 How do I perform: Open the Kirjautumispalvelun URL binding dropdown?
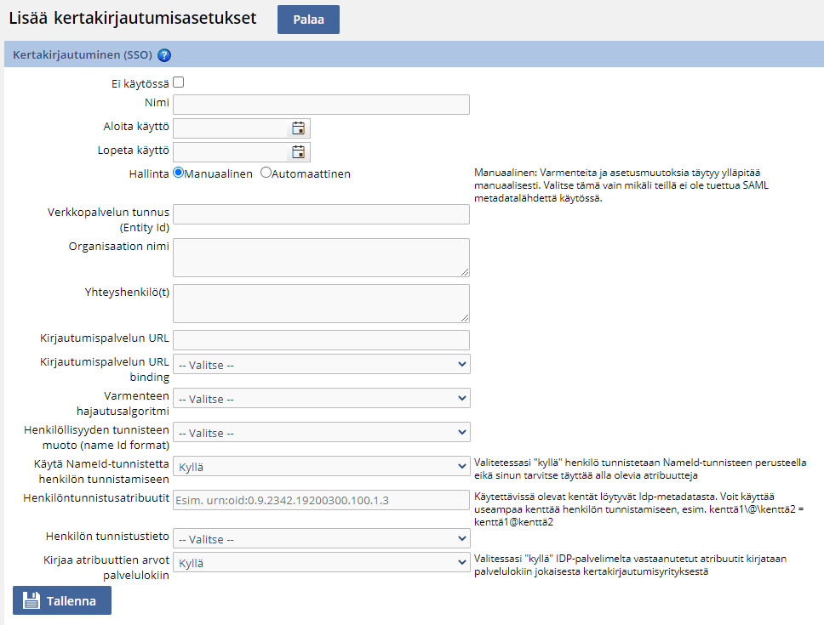(321, 364)
